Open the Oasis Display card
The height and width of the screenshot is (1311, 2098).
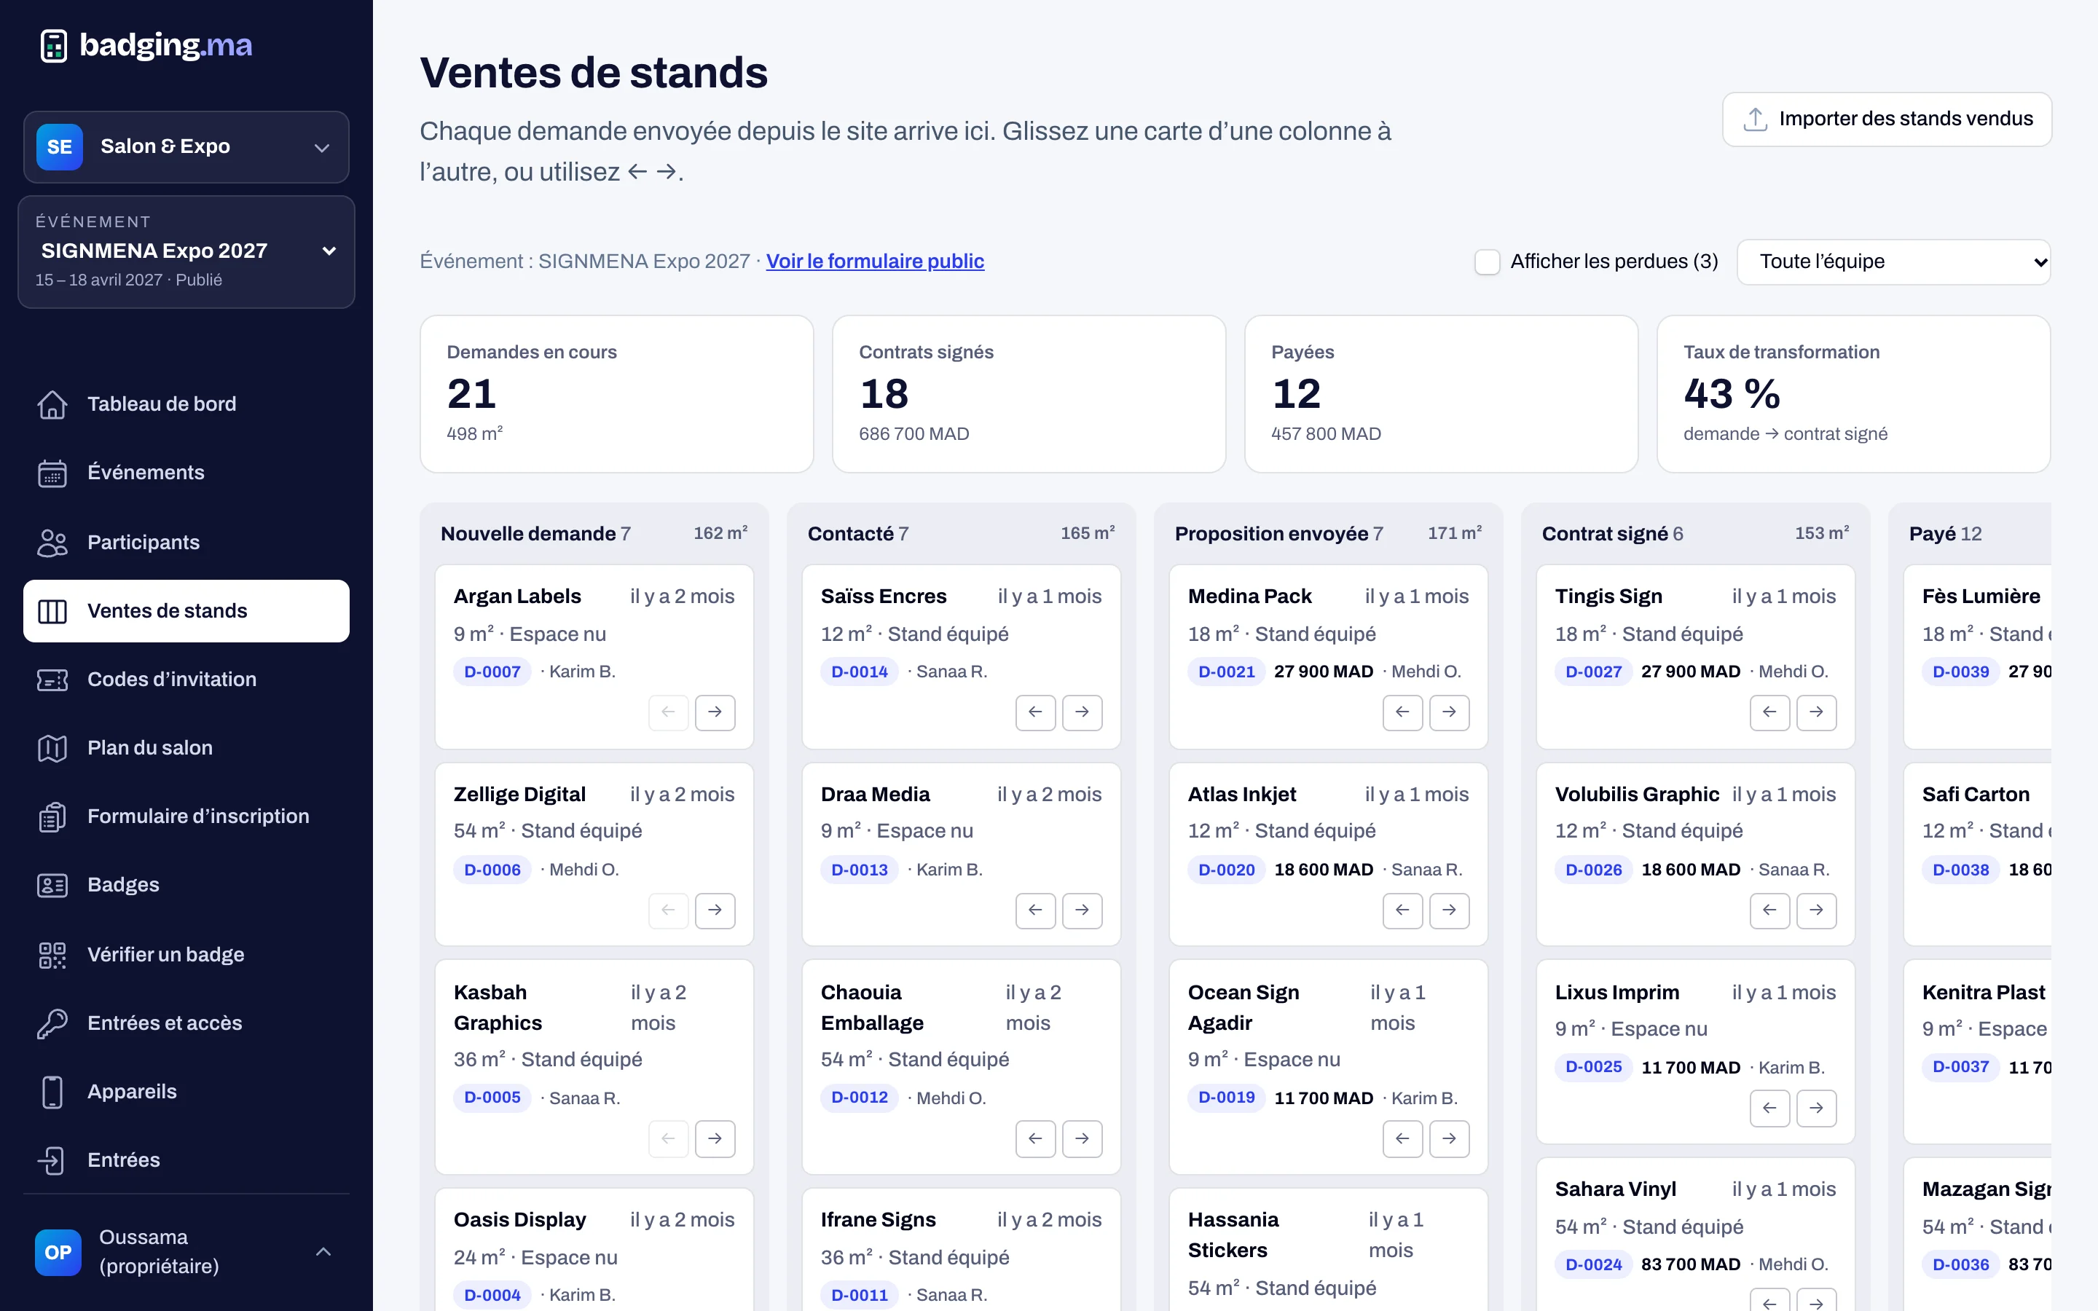594,1248
